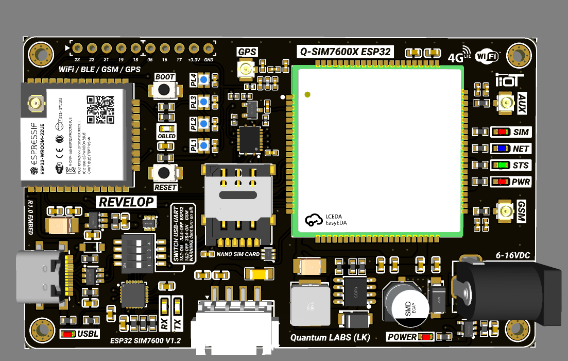The height and width of the screenshot is (361, 568).
Task: Click the 4G LTE logo
Action: (459, 55)
